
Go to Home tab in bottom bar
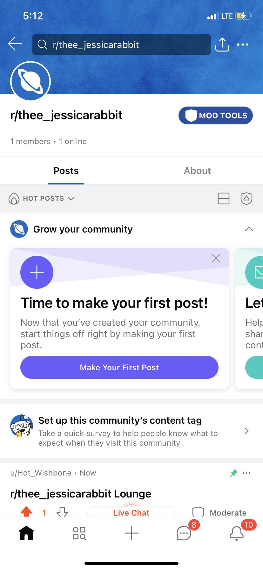(x=26, y=533)
